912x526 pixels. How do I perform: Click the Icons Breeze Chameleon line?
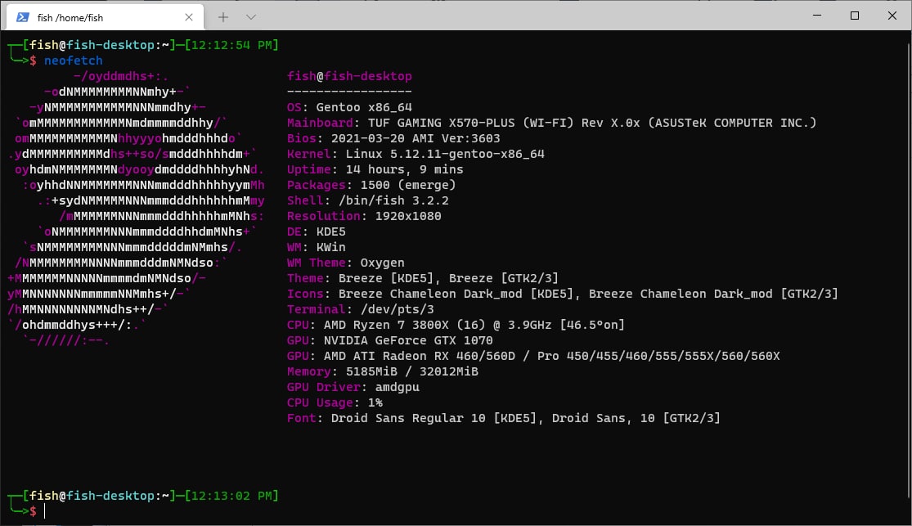563,294
